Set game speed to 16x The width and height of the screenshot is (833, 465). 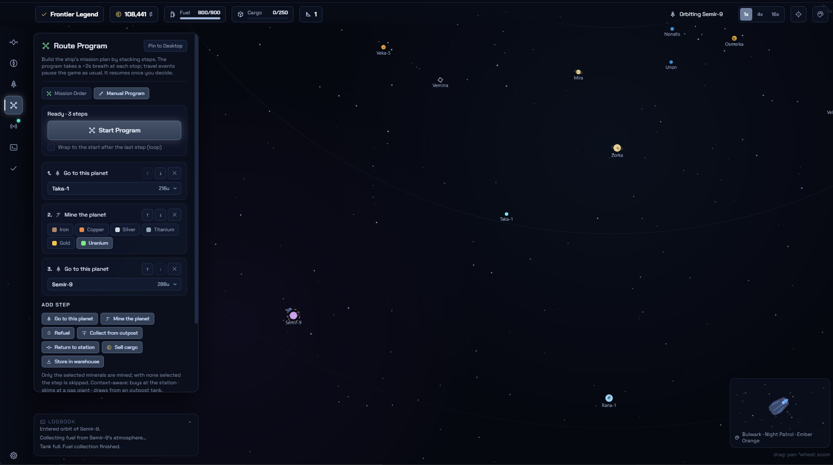pos(775,14)
